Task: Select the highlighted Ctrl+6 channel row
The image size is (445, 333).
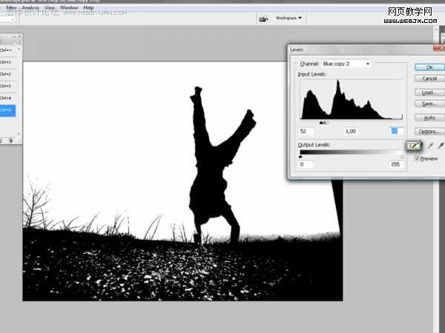Action: pos(7,110)
